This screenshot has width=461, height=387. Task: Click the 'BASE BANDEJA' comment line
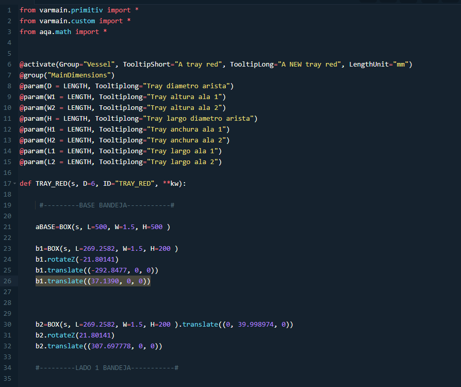point(107,205)
